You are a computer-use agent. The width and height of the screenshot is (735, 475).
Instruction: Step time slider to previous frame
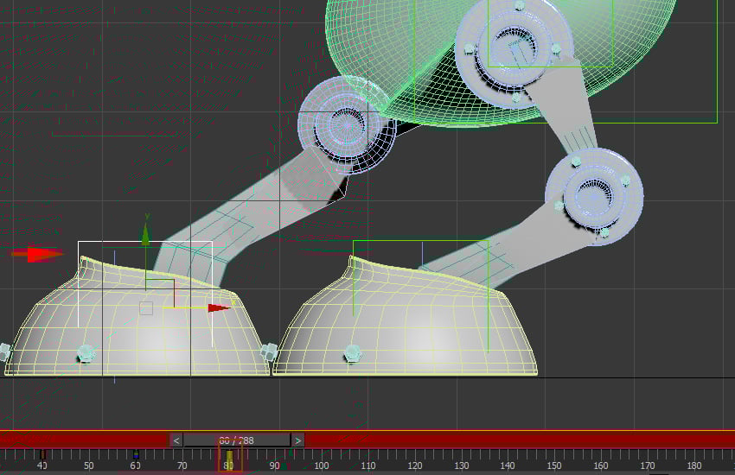(176, 440)
